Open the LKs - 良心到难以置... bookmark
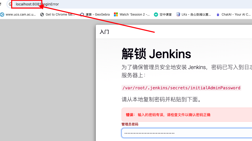The height and width of the screenshot is (141, 252). 194,15
